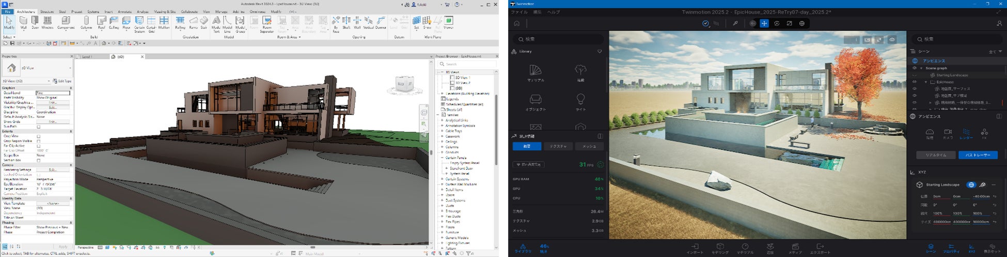1007x257 pixels.
Task: Pick the Wall tool in Build panel
Action: tap(23, 23)
